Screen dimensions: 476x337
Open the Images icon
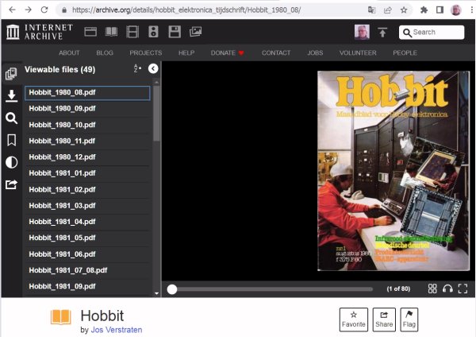tap(195, 32)
